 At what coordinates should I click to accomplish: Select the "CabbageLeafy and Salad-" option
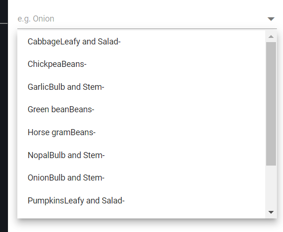tap(74, 42)
